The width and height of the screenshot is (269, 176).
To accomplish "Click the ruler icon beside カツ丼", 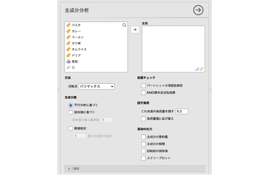I will 69,43.
